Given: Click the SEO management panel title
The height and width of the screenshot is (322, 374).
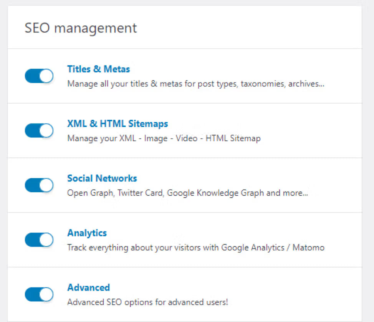Looking at the screenshot, I should pos(81,28).
